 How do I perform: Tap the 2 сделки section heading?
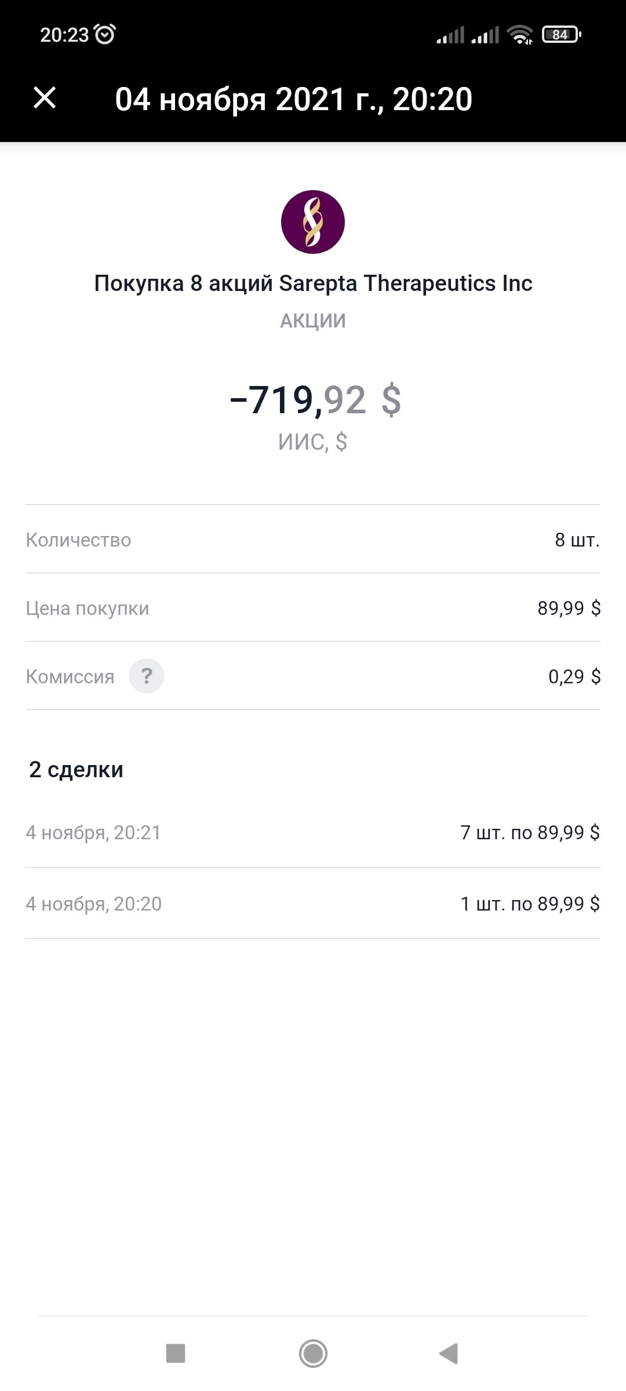point(76,770)
